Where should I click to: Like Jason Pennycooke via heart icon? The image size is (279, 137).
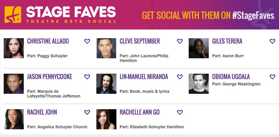[87, 77]
